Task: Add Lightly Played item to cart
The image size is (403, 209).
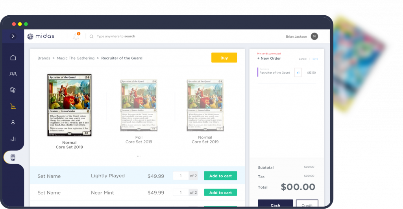Action: pos(220,176)
